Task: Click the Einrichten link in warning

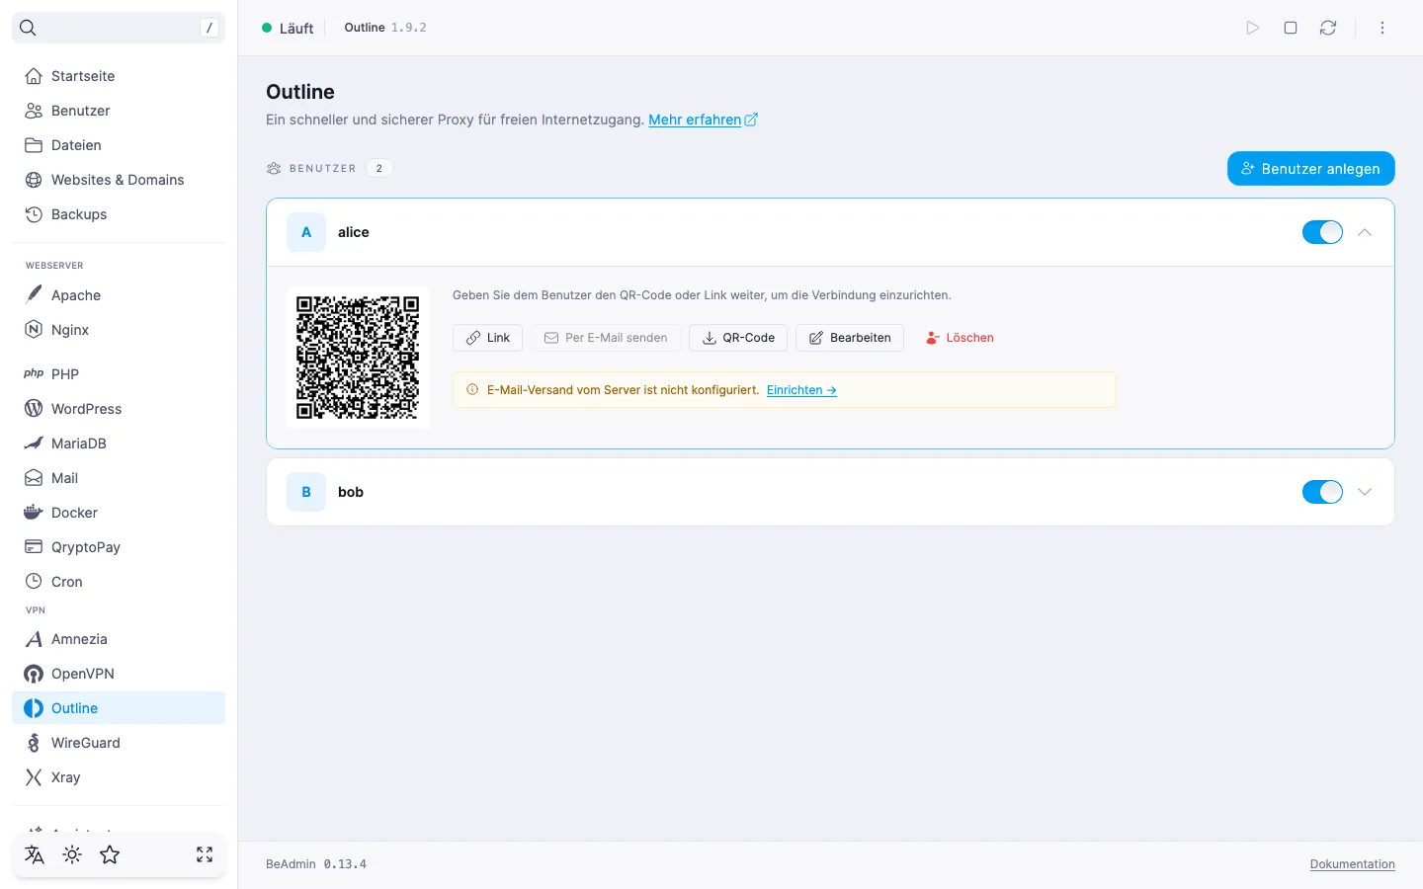Action: point(801,390)
